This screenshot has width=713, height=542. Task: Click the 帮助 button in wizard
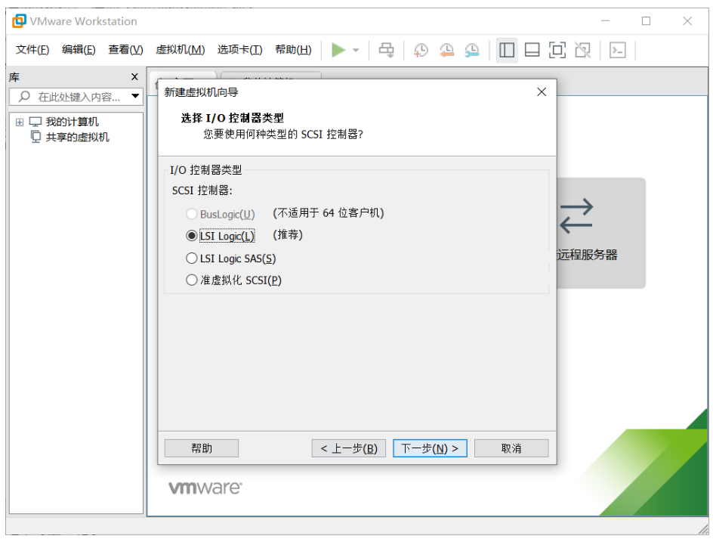point(202,448)
